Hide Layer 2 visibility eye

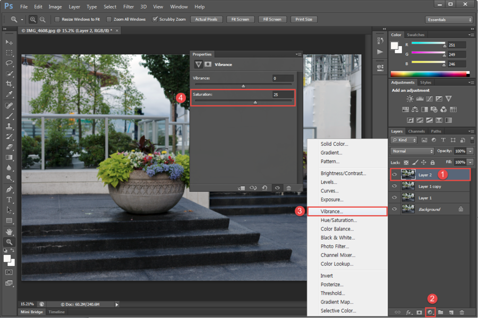coord(395,175)
